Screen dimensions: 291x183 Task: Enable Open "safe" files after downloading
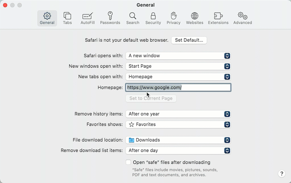(128, 162)
